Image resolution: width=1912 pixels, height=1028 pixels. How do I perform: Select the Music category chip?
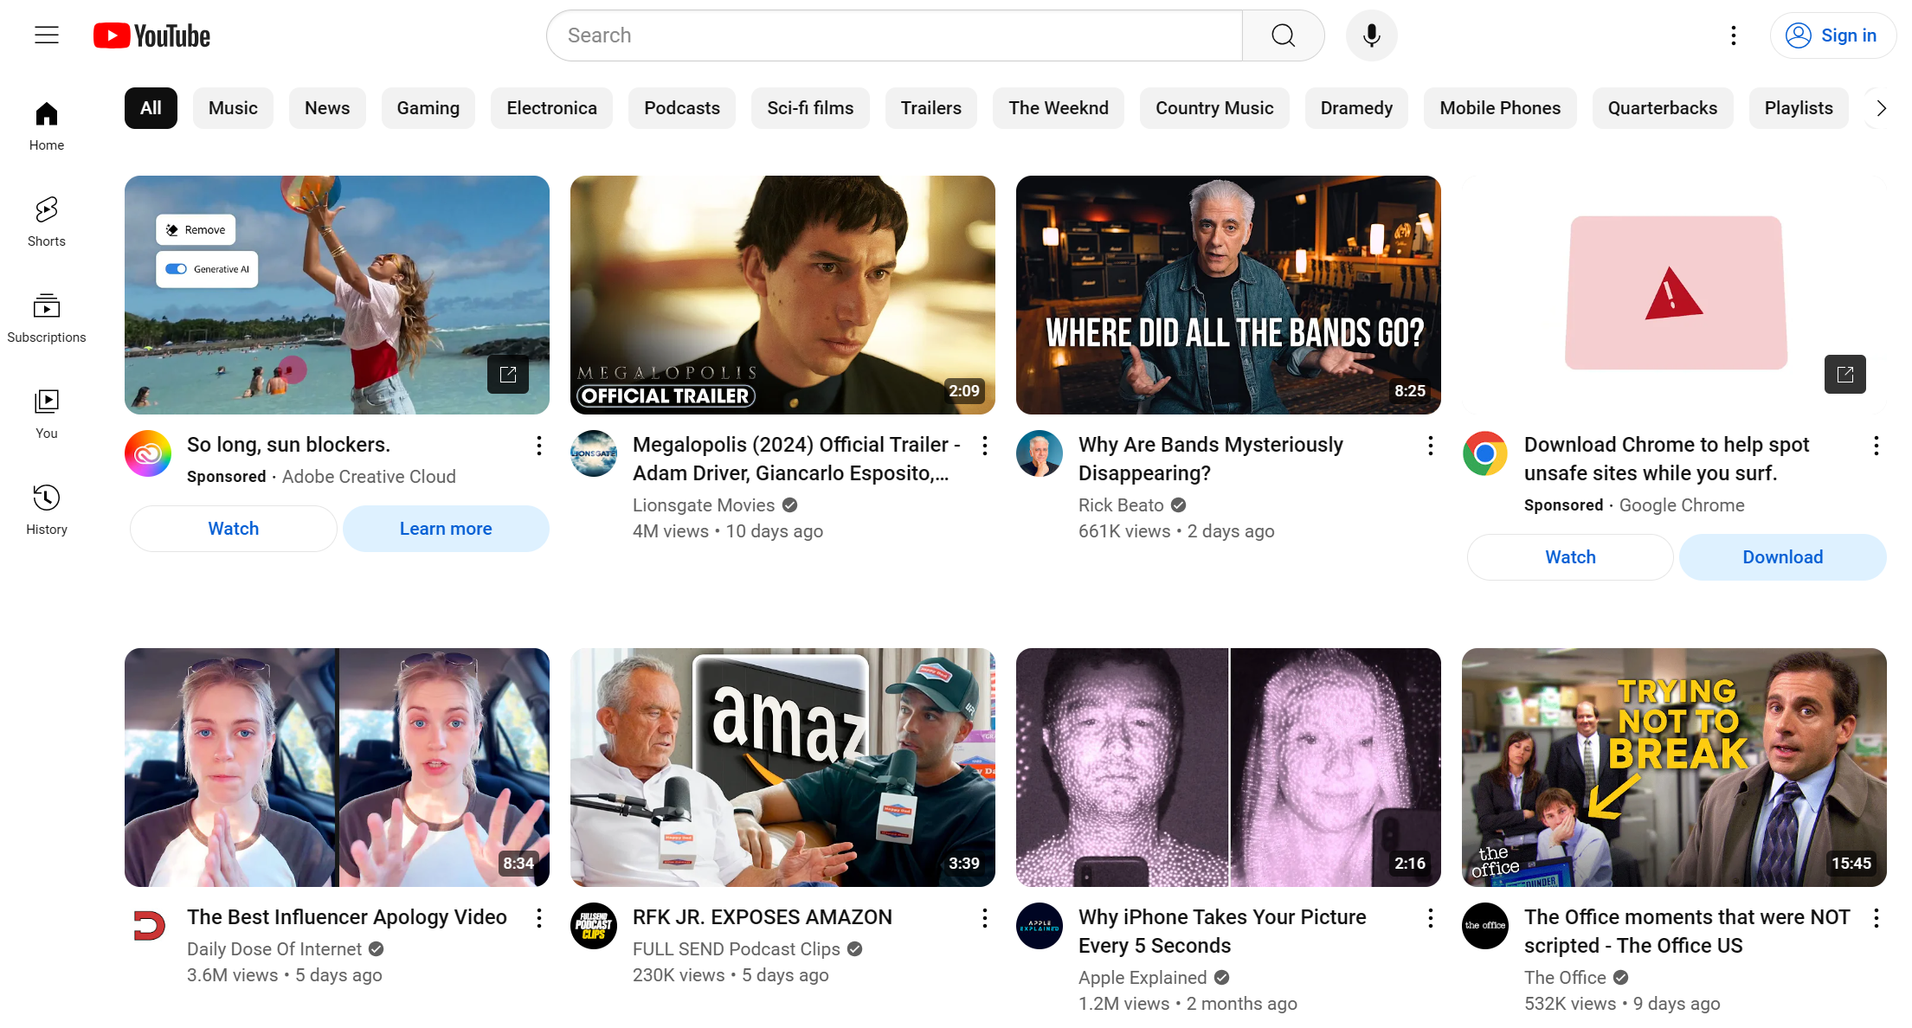pos(233,108)
